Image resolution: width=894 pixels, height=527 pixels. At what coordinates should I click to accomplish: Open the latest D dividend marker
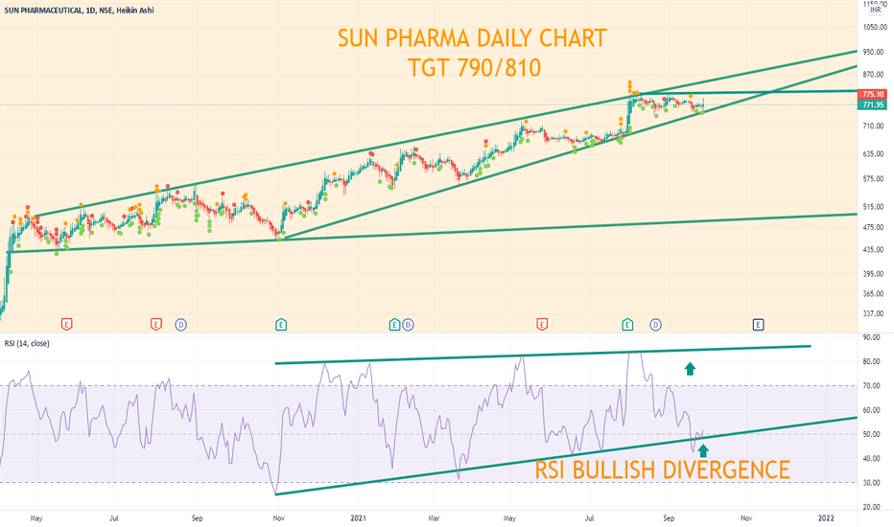656,325
